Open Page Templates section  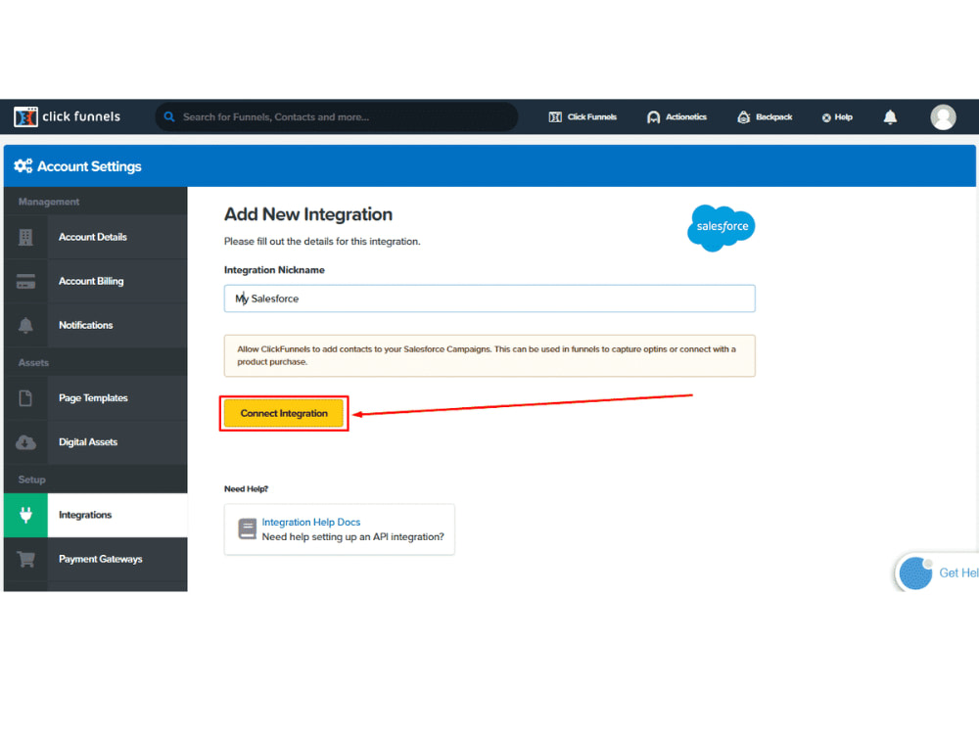[x=95, y=398]
